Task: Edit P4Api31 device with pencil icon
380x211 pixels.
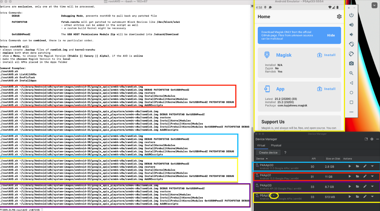Action: click(365, 176)
